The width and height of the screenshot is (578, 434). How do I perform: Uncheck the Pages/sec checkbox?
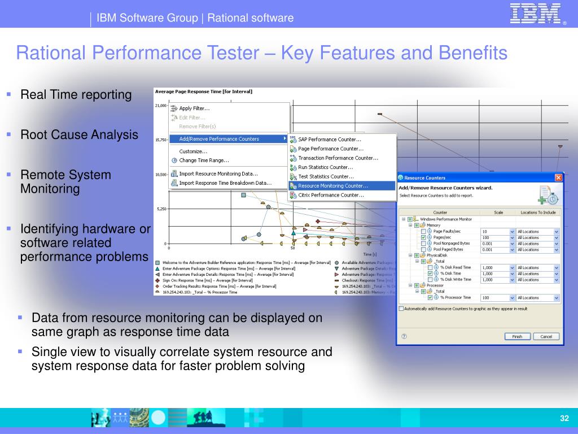[x=423, y=237]
